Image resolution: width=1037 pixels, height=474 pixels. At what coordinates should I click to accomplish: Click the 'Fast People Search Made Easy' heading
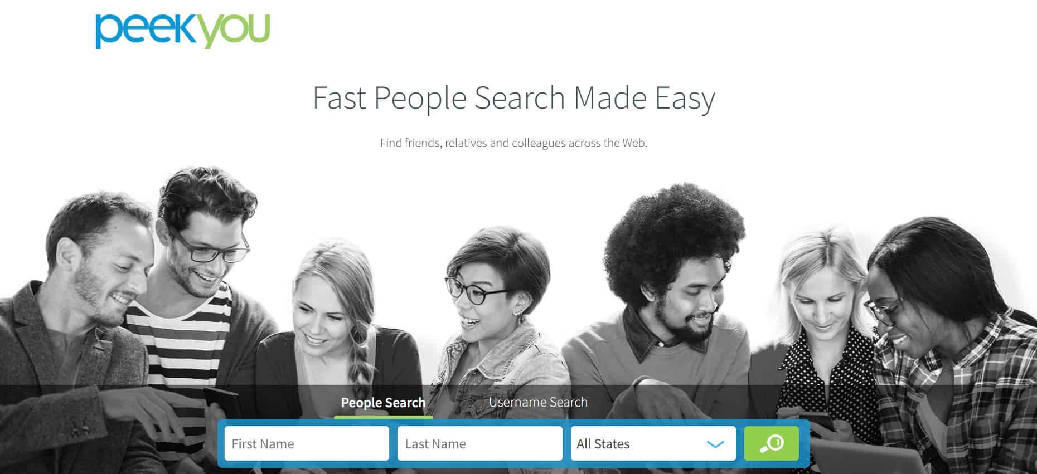click(x=513, y=98)
